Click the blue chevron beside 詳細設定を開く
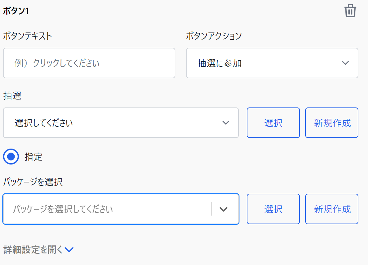This screenshot has width=368, height=265. click(69, 249)
